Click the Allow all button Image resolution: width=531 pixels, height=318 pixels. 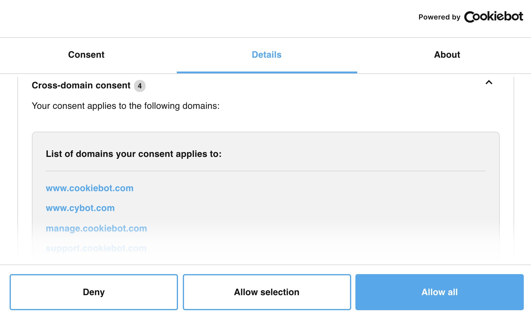(x=440, y=292)
